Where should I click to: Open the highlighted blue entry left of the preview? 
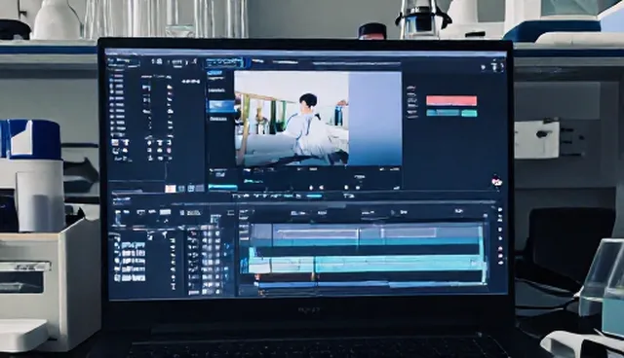coord(221,106)
